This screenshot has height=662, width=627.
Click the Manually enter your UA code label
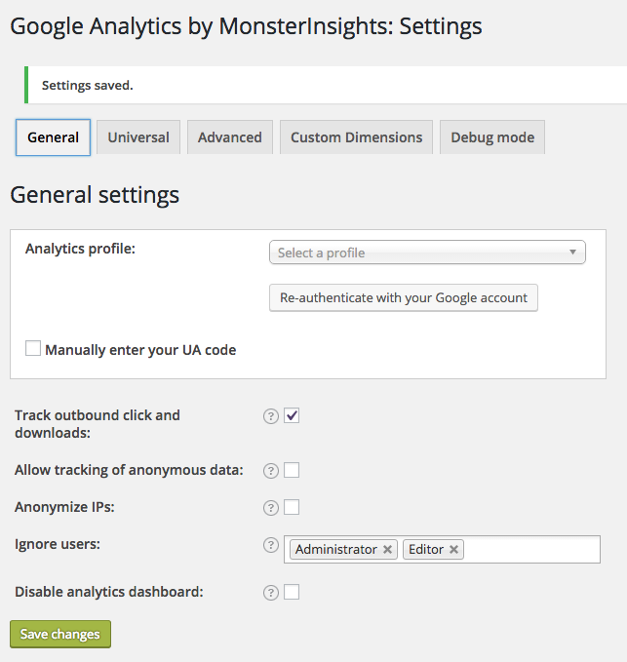coord(140,350)
